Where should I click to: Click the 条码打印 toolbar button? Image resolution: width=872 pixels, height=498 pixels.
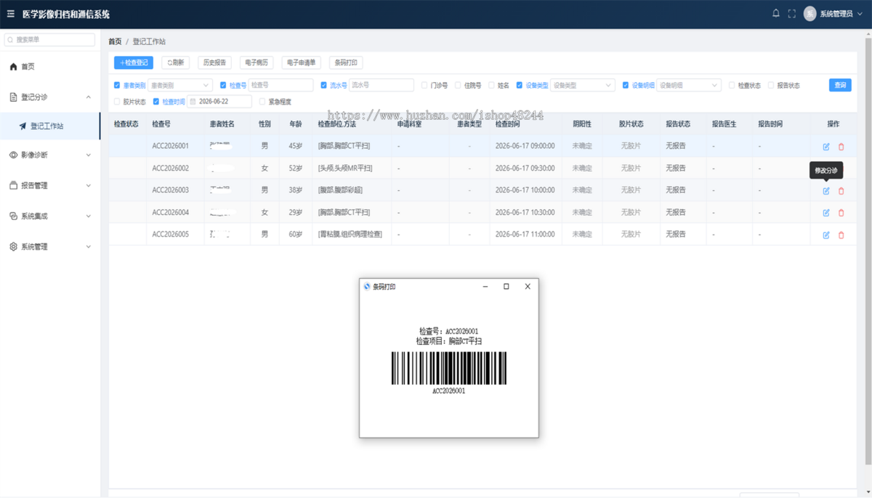pyautogui.click(x=346, y=63)
